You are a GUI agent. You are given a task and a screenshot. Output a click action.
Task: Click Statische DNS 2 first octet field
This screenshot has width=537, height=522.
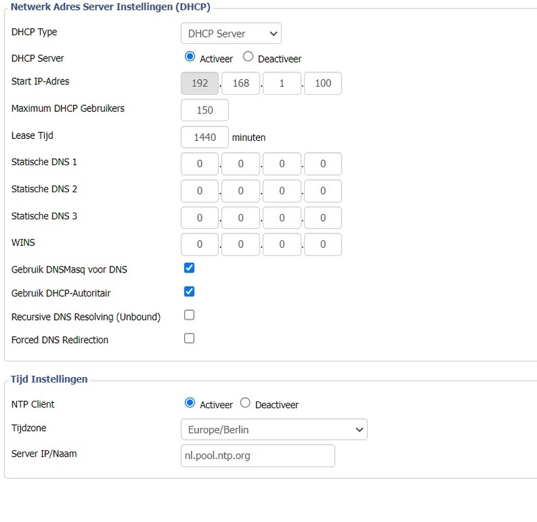(x=199, y=191)
